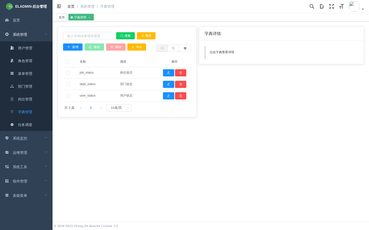
Task: Collapse the 系统管理 sidebar menu
Action: pyautogui.click(x=26, y=34)
